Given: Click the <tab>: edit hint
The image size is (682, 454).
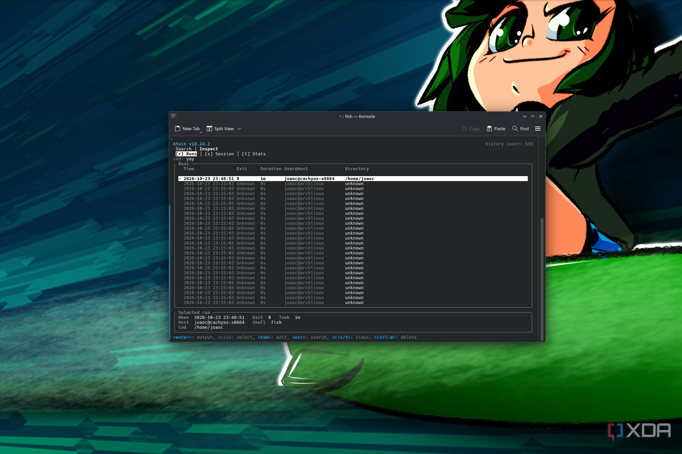Looking at the screenshot, I should click(272, 337).
